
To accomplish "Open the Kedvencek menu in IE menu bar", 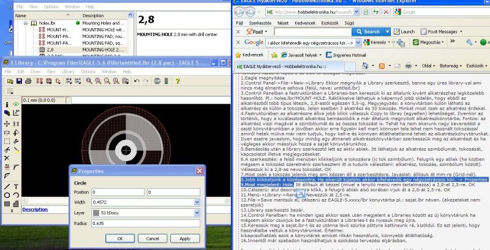I will [x=305, y=23].
